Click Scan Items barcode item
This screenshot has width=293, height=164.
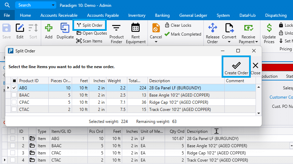89,41
